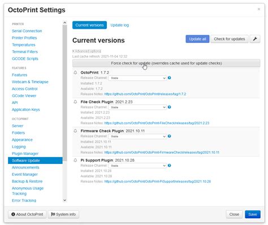Click the 'Firmware Check Plugin' heading text

pos(102,131)
